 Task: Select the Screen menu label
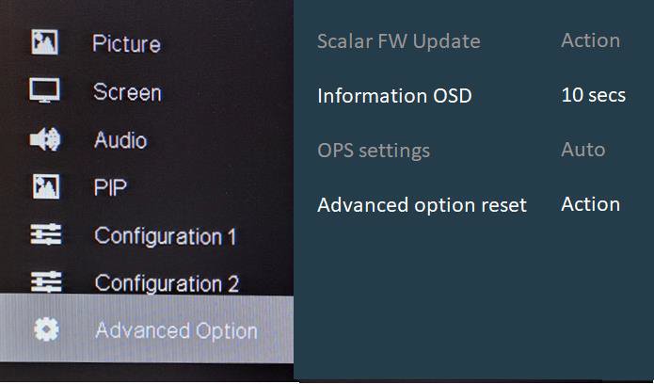(x=127, y=92)
